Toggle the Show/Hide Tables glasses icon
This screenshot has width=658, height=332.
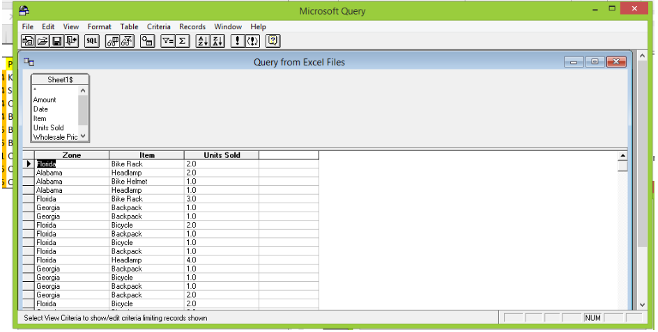tap(112, 40)
